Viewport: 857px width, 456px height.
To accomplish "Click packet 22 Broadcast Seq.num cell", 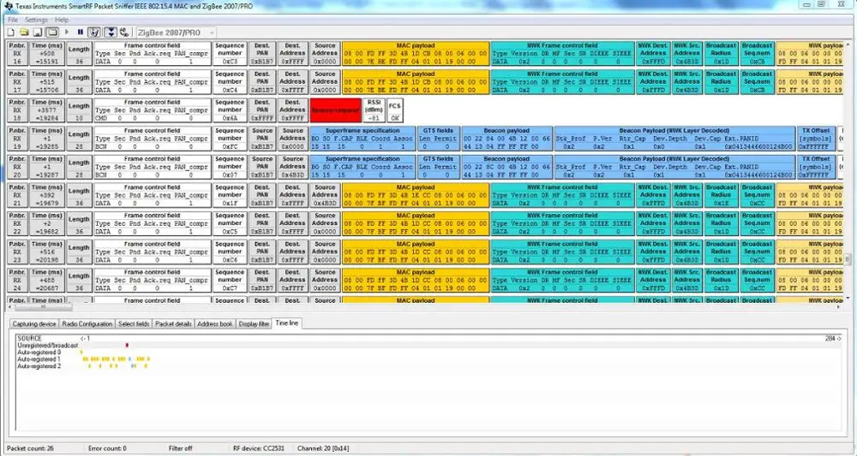I will pyautogui.click(x=757, y=224).
